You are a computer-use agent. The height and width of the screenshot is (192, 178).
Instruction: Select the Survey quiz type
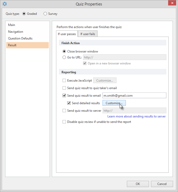click(45, 14)
